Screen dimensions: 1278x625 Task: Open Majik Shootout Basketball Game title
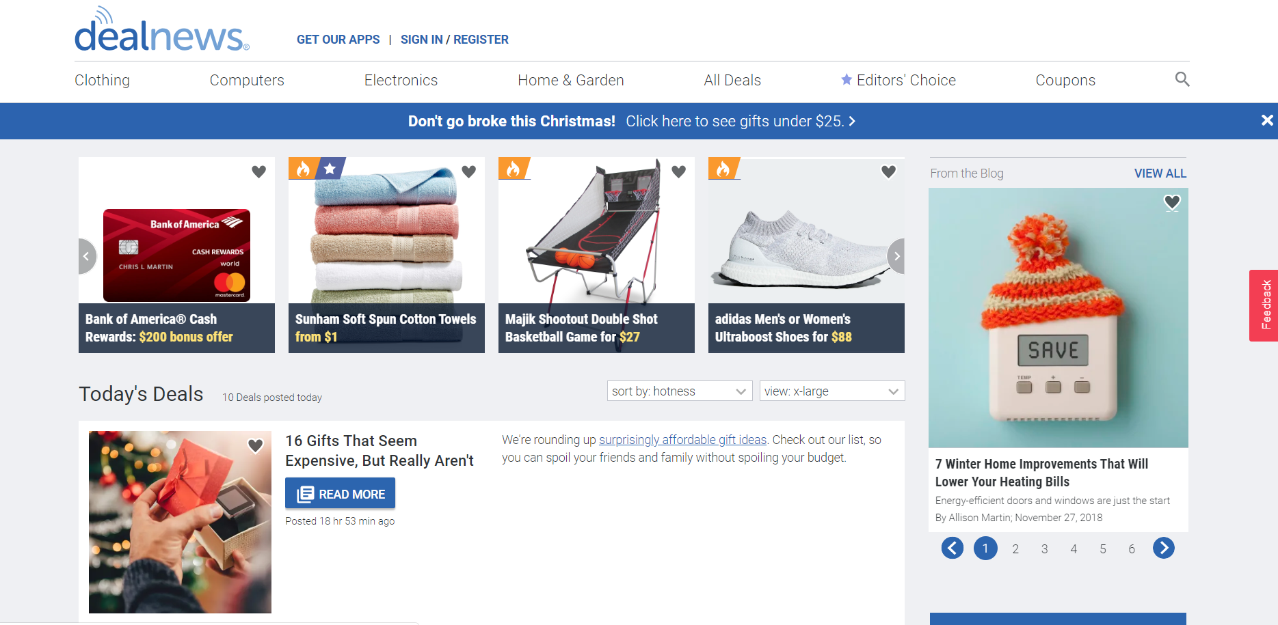[581, 328]
